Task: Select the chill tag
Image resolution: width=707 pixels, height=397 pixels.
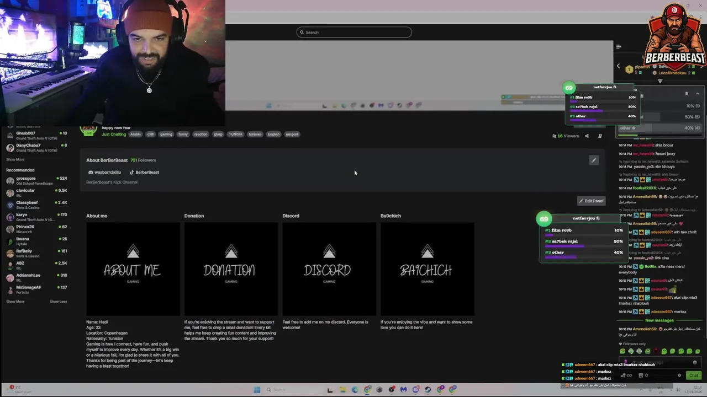Action: [150, 134]
